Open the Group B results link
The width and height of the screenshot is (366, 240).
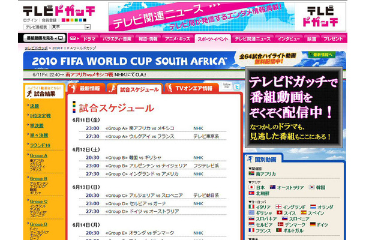pos(38,179)
